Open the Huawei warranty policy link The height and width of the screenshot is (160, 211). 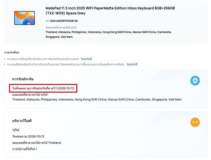86,59
